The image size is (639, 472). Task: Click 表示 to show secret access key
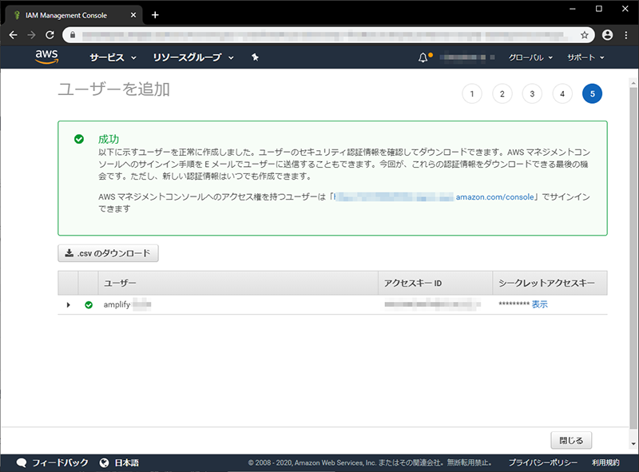click(x=540, y=304)
